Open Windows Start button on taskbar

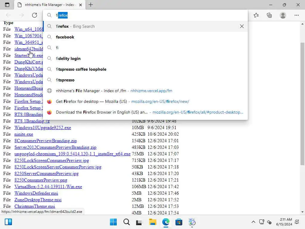coord(113,222)
